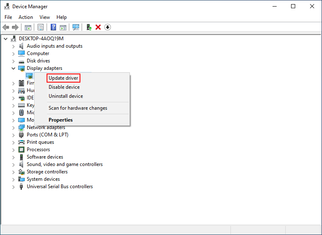This screenshot has height=235, width=322.
Task: Click the Processors icon
Action: 21,150
